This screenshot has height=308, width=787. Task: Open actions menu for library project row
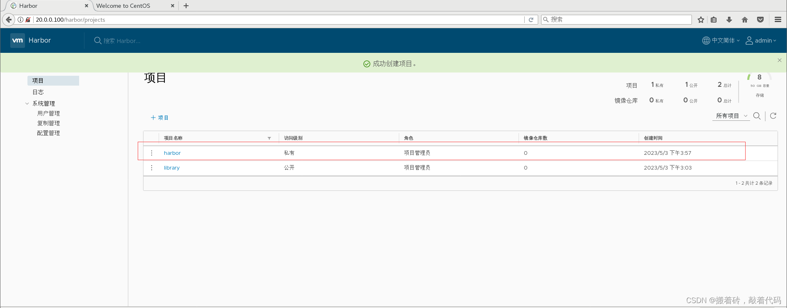(152, 168)
